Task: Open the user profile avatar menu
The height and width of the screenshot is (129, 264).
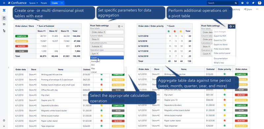Action: pyautogui.click(x=259, y=3)
